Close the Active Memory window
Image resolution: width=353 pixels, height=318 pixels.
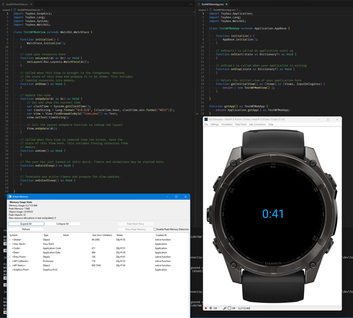point(185,197)
